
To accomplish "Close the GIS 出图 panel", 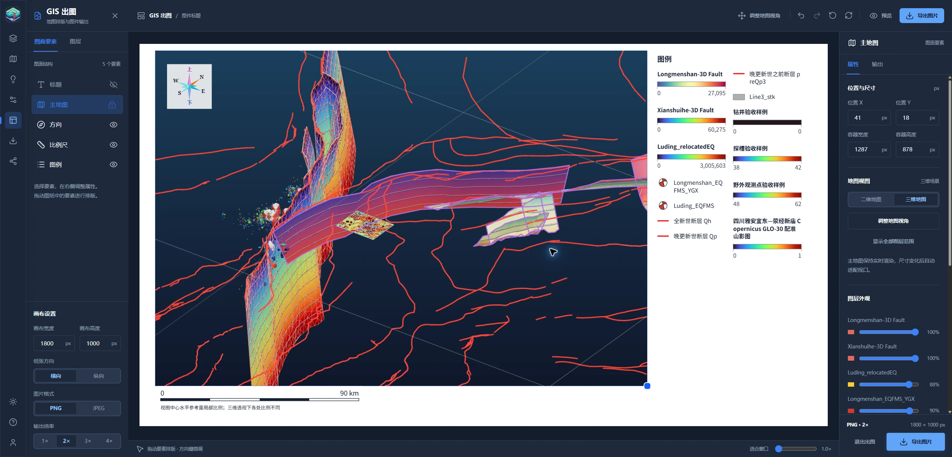I will pyautogui.click(x=115, y=16).
